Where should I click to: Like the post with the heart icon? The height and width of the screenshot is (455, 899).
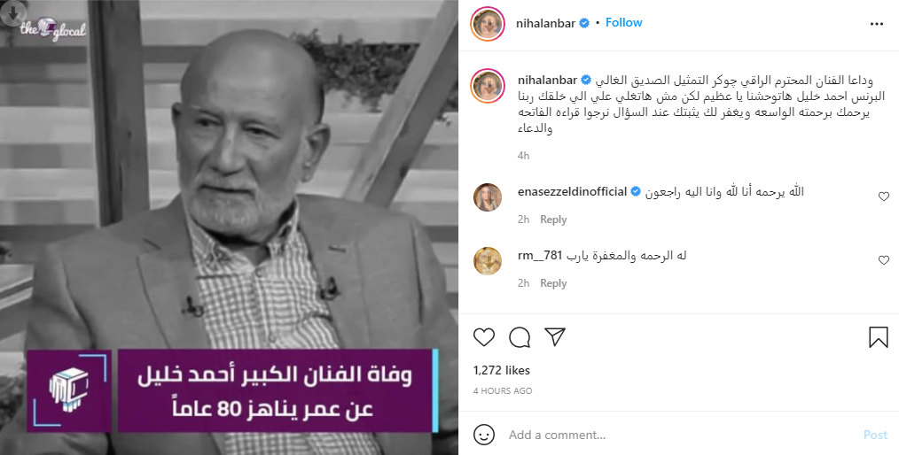(484, 337)
